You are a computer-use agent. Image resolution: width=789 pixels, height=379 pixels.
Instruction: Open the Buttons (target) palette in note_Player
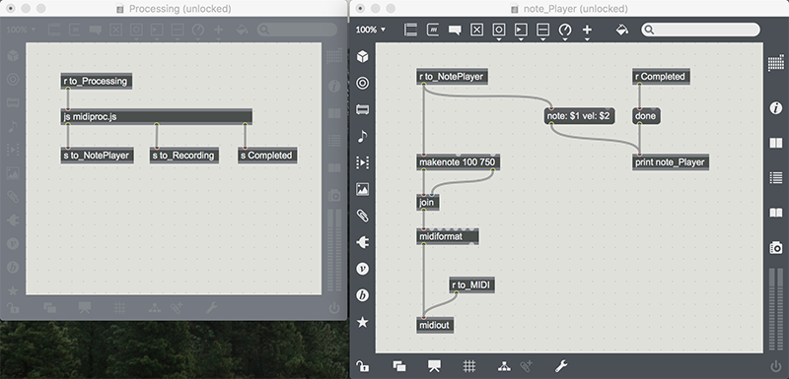click(362, 83)
